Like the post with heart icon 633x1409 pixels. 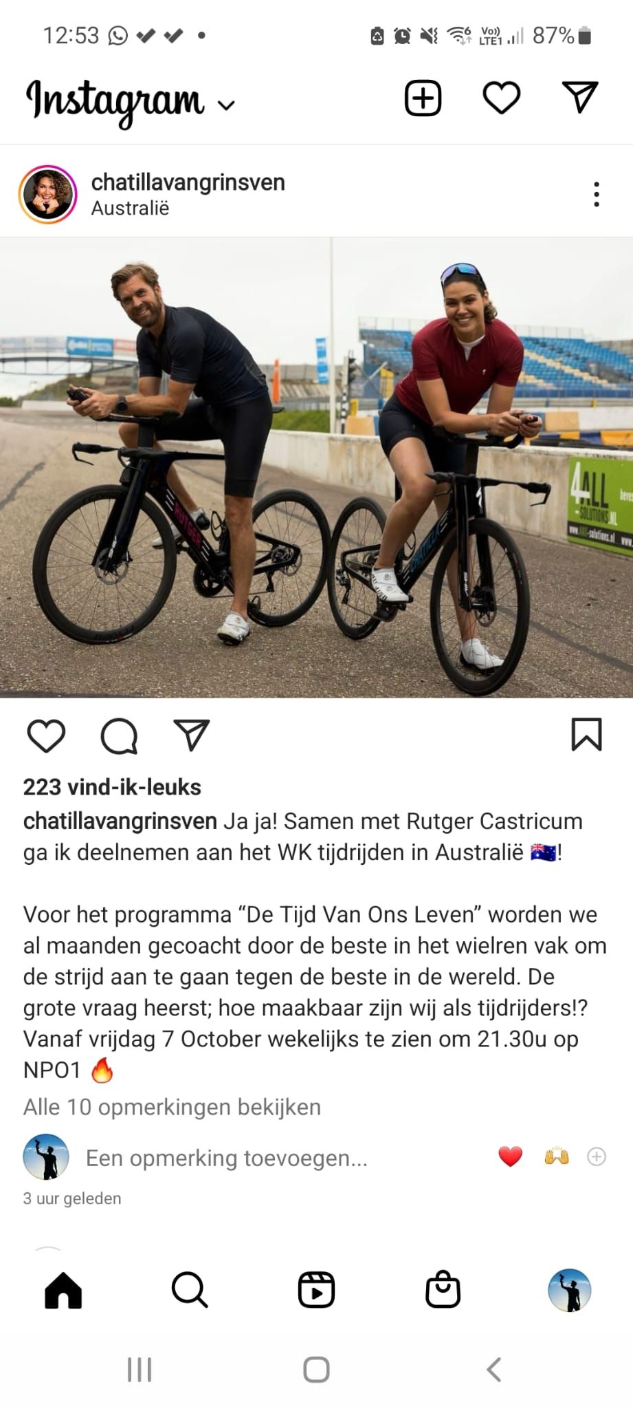pos(46,735)
